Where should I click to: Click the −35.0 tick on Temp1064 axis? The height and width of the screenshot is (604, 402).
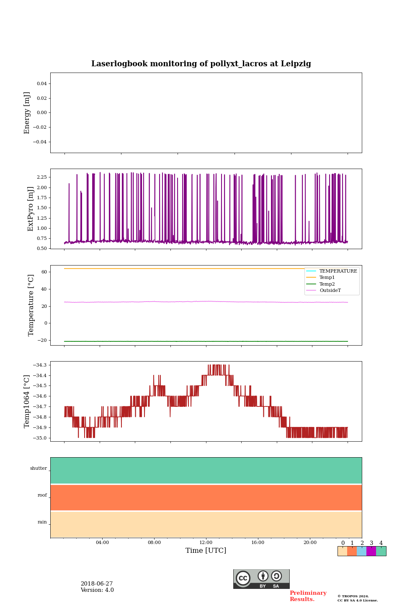click(x=40, y=438)
